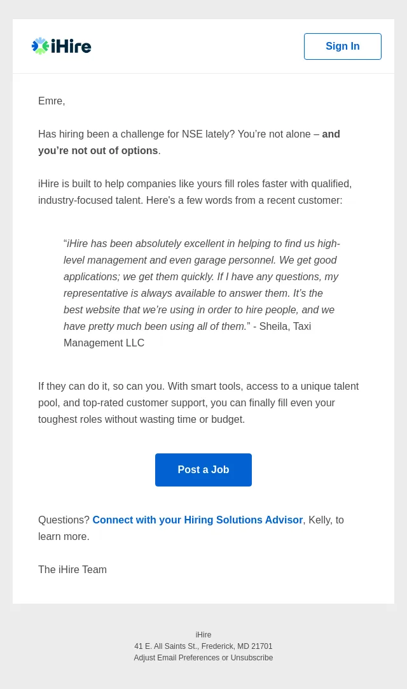Image resolution: width=407 pixels, height=689 pixels.
Task: Open the Sign In button
Action: pos(343,46)
